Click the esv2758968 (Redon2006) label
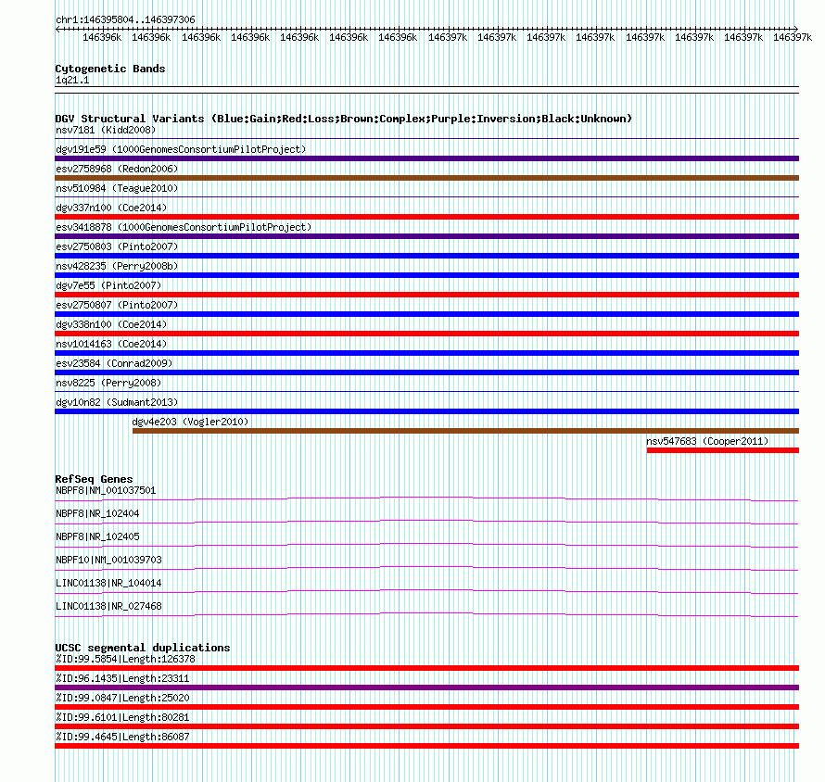 117,169
